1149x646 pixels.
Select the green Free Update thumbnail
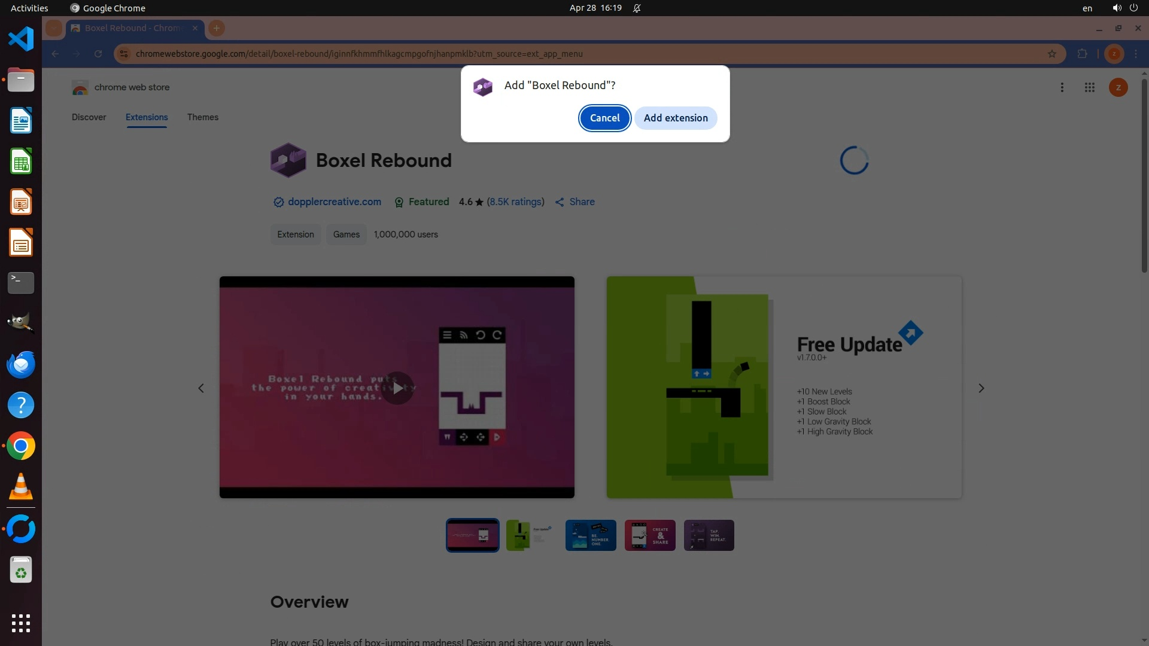click(531, 535)
